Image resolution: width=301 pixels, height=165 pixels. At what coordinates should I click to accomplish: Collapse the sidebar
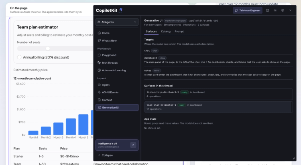(x=106, y=155)
